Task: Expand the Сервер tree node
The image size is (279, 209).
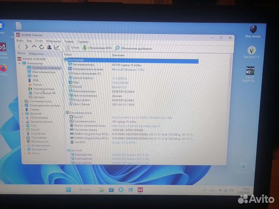Action: click(x=22, y=110)
